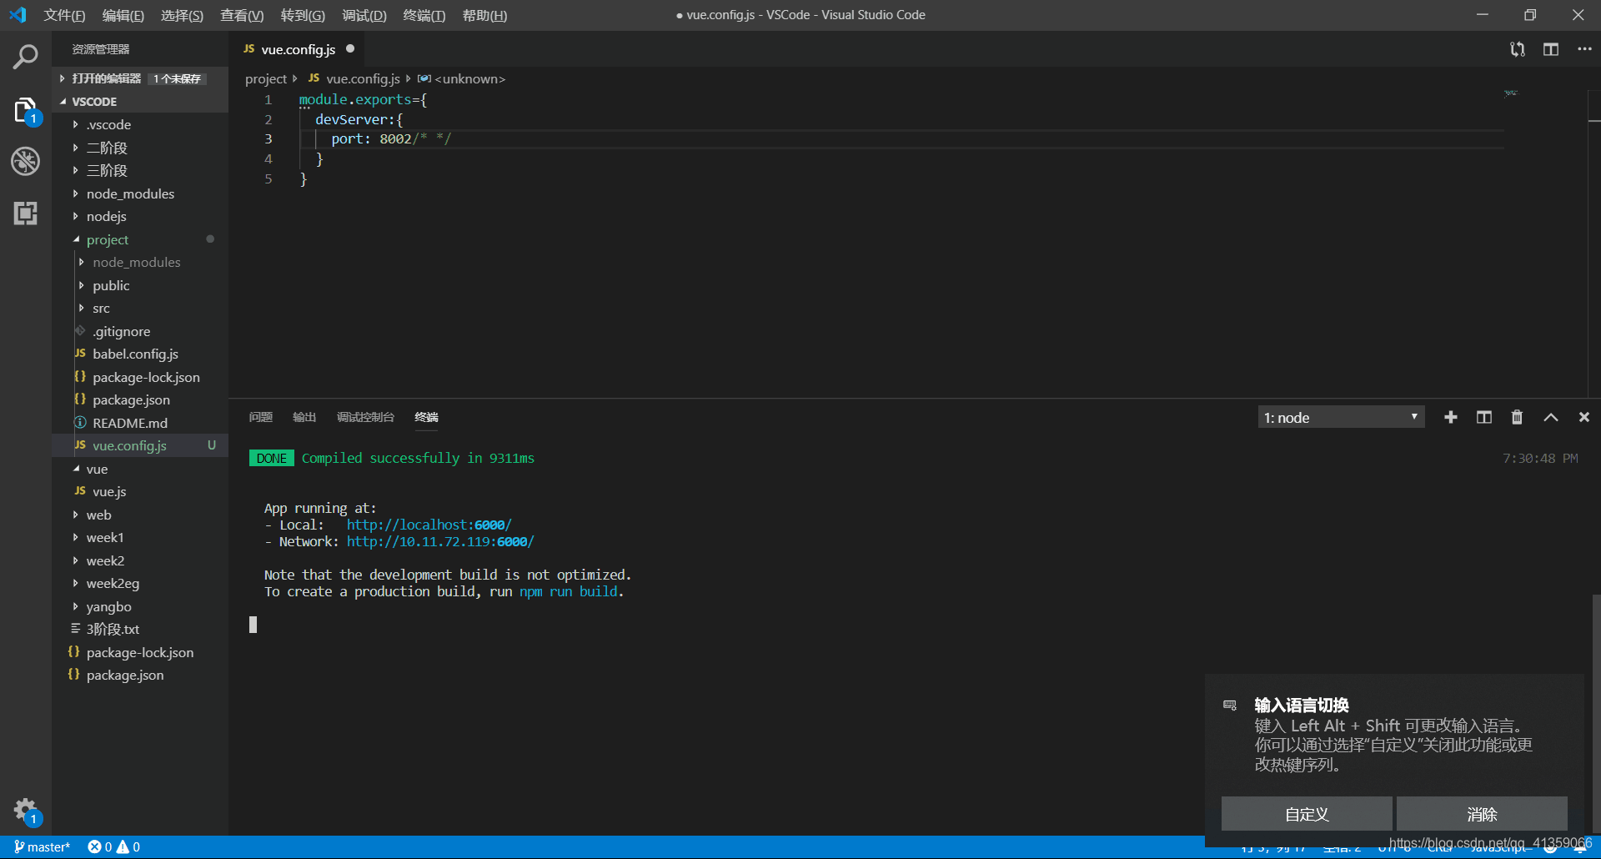Screen dimensions: 1601x859
Task: Open the 10.11.72.119:6000 network link
Action: coord(440,541)
